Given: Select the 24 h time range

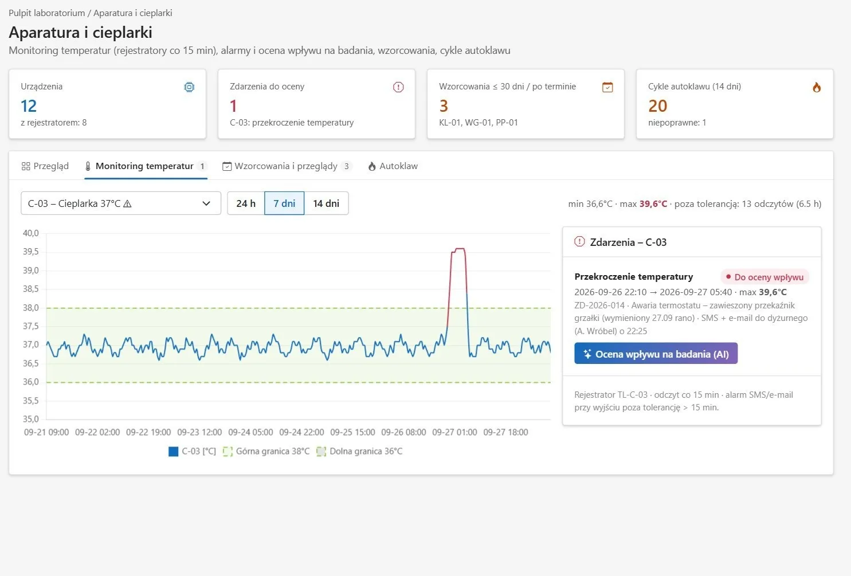Looking at the screenshot, I should pyautogui.click(x=246, y=203).
